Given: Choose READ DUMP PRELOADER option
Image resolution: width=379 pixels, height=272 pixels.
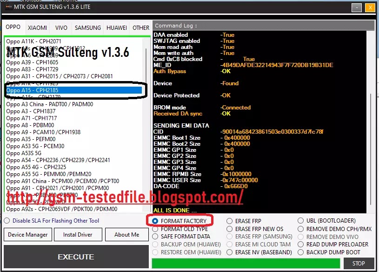Looking at the screenshot, I should pyautogui.click(x=333, y=245).
